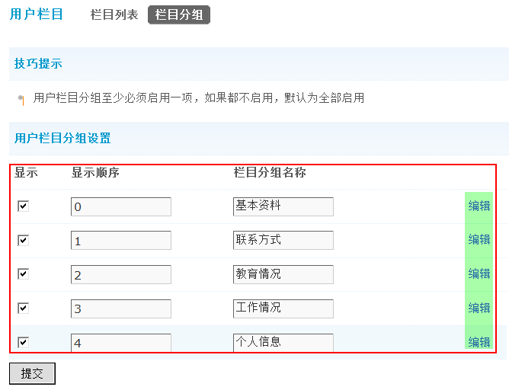This screenshot has height=390, width=509.
Task: Uncheck display checkbox for 基本资料
Action: pyautogui.click(x=23, y=206)
